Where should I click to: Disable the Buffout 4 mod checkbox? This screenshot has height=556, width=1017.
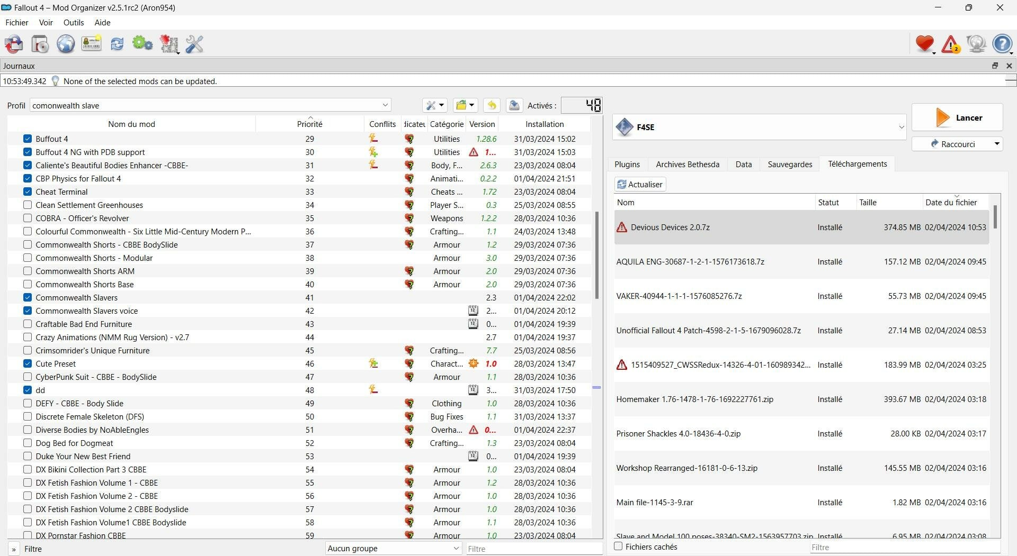point(28,139)
